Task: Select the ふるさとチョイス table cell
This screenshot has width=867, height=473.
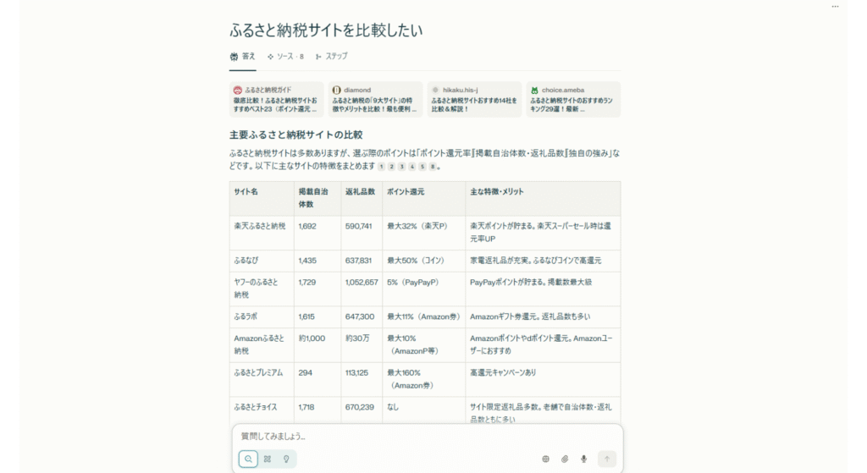Action: 262,410
